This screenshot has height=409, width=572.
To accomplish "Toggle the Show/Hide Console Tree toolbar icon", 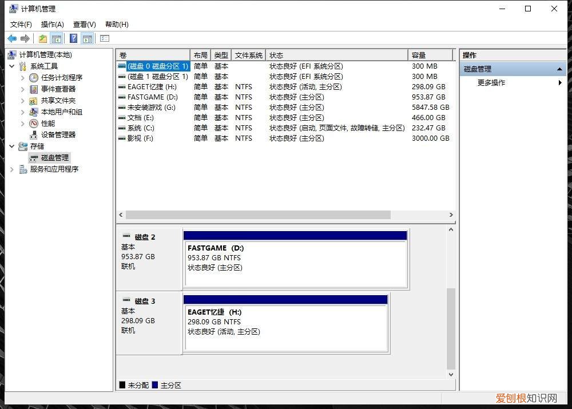I will click(x=56, y=39).
